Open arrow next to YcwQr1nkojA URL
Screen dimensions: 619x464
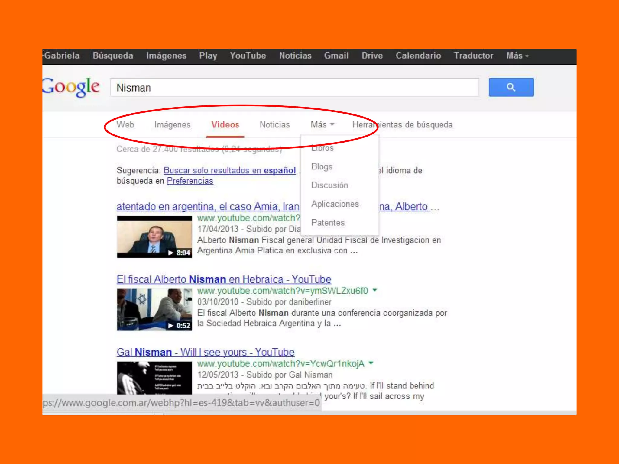(371, 363)
